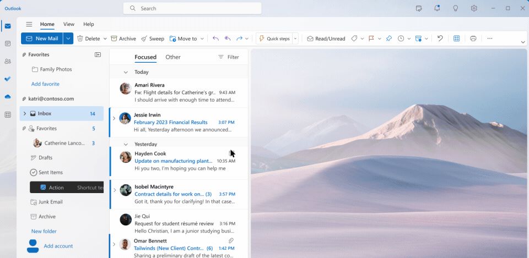Click the Read/Unread envelope button
Viewport: 529px width, 258px height.
pyautogui.click(x=326, y=39)
